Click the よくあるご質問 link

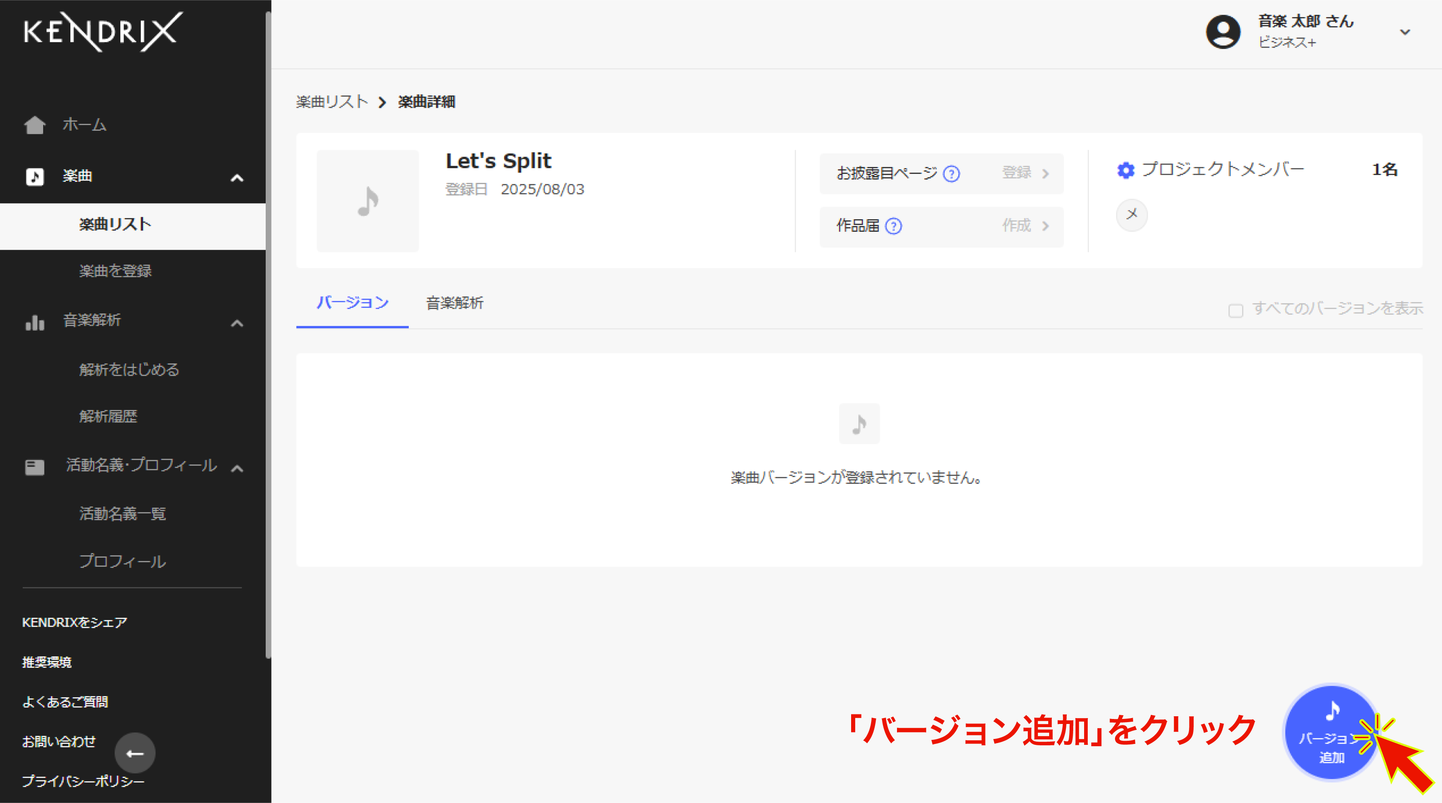65,702
